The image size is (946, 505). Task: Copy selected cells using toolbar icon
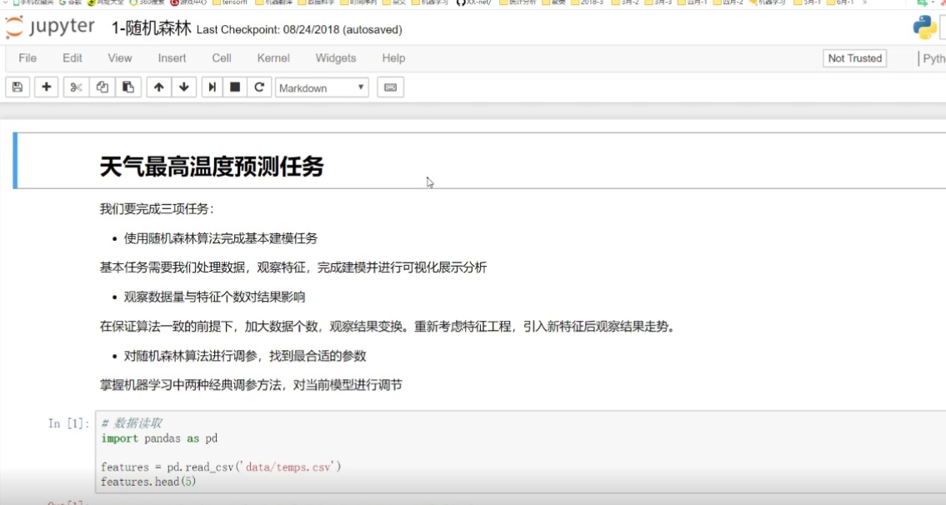(x=102, y=87)
